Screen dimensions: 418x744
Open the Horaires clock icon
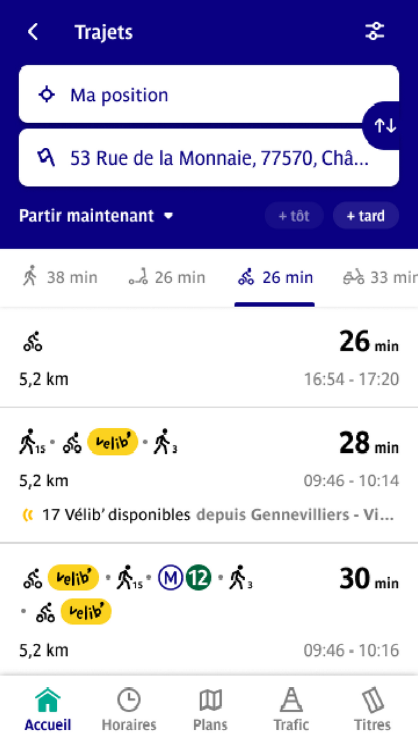pyautogui.click(x=129, y=700)
